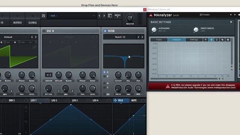Switch to the Areas tab in MAnalyzer
Screen dimensions: 240x135
pyautogui.click(x=159, y=40)
